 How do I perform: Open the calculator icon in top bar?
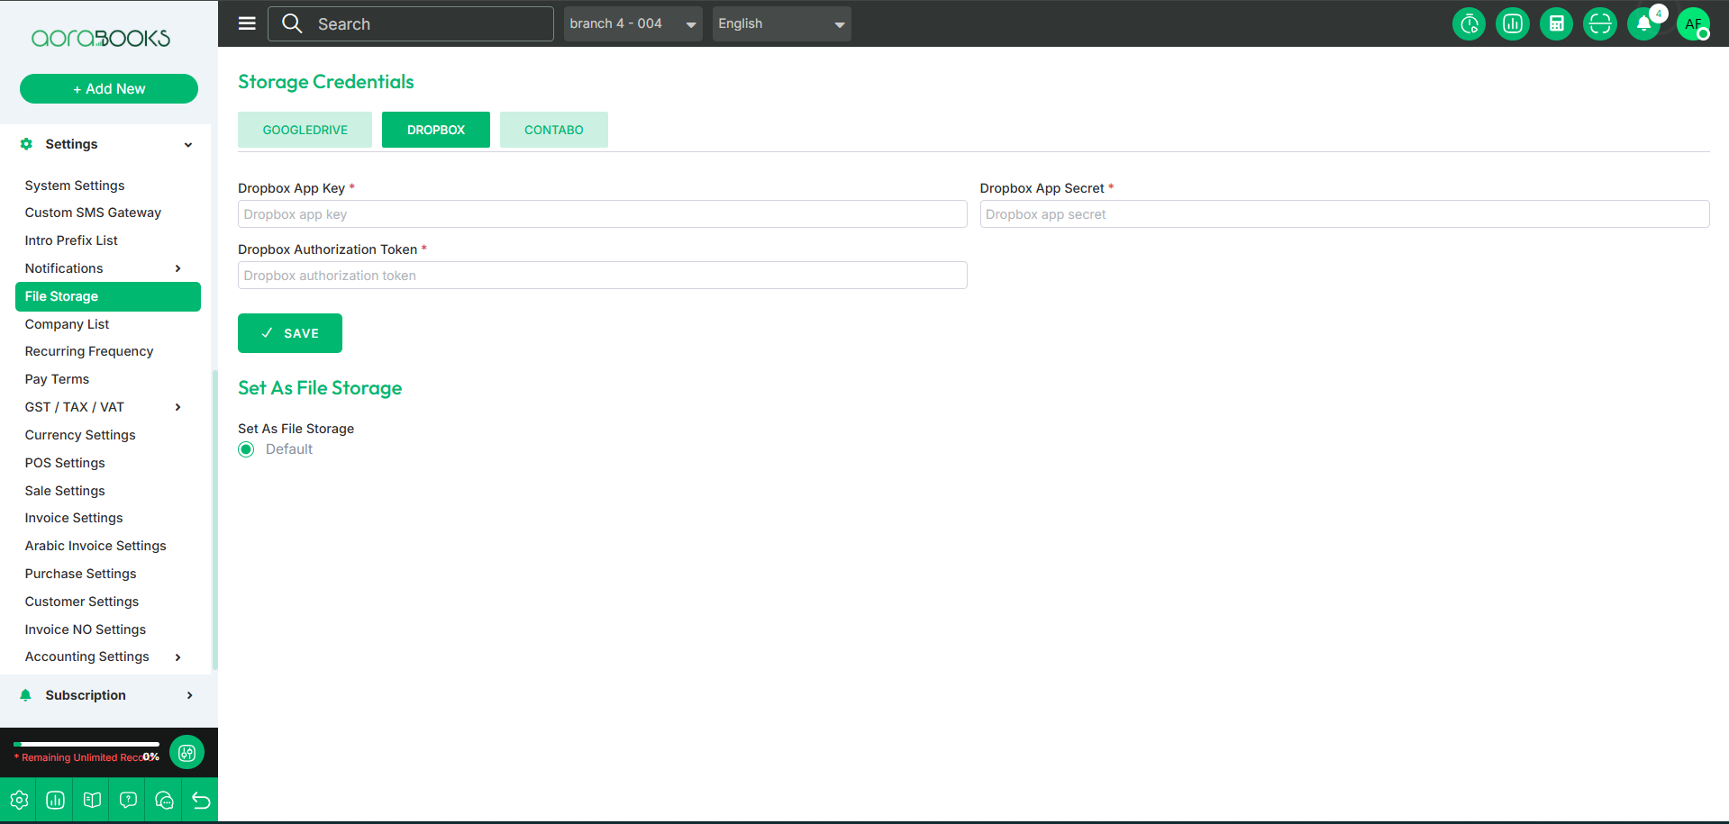1556,24
